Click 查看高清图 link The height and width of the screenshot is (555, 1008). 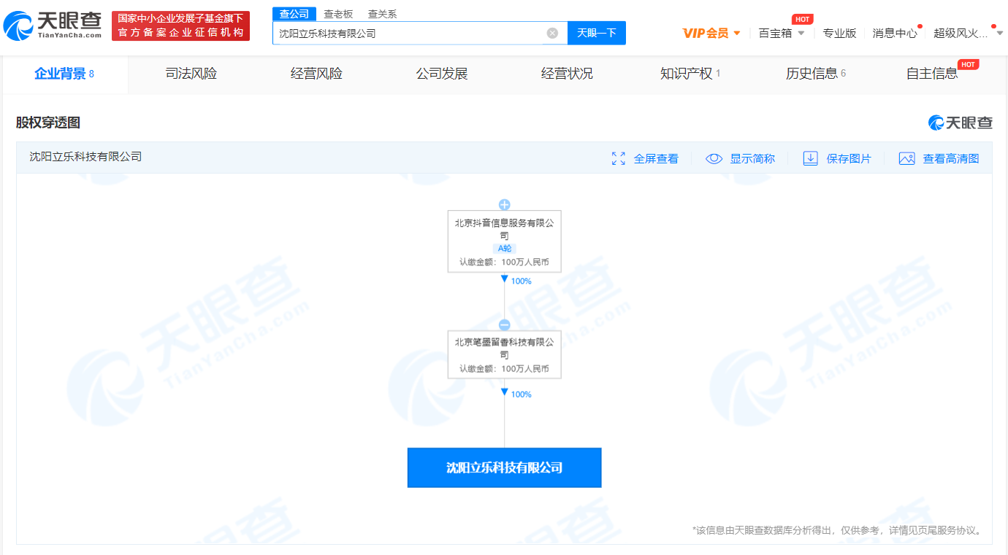click(951, 158)
